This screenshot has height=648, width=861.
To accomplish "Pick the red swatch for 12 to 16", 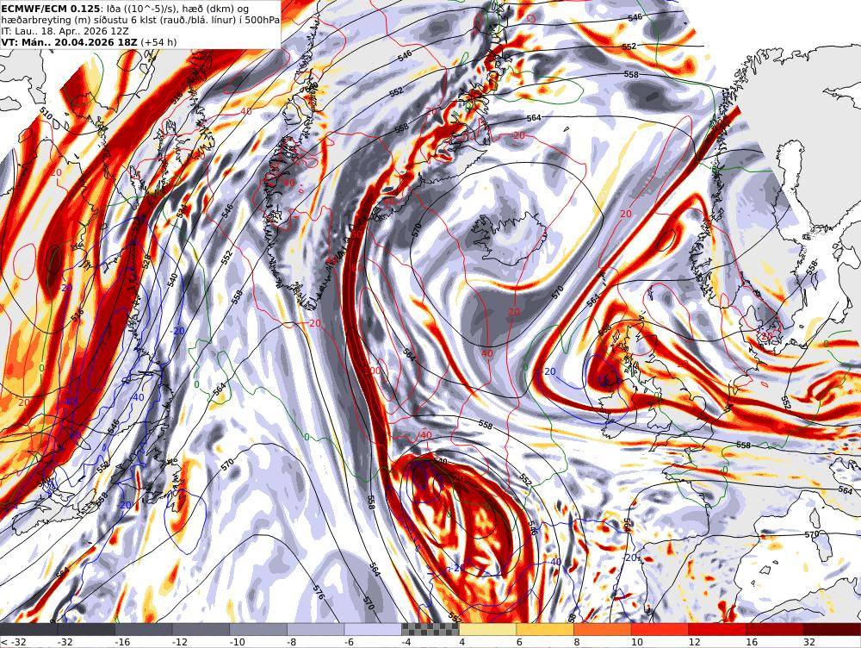I will click(x=717, y=629).
